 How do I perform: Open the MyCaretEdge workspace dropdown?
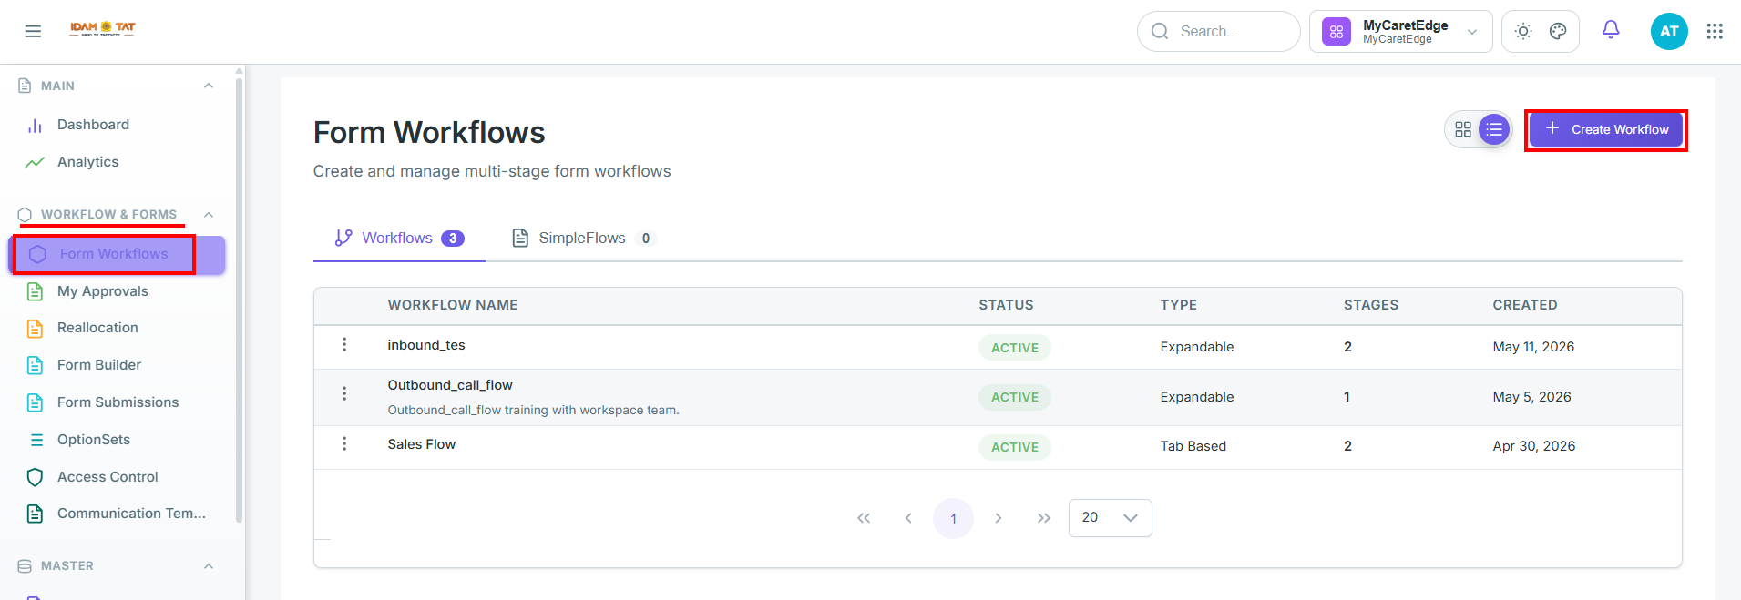coord(1400,32)
